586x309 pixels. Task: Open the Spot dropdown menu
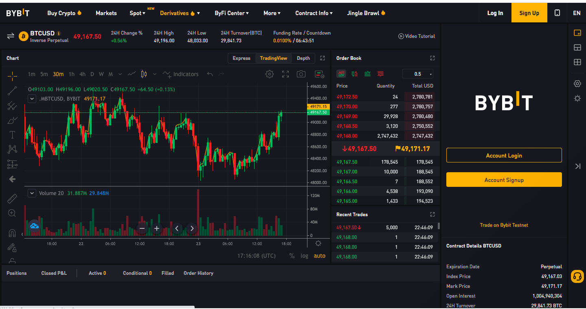pos(137,13)
